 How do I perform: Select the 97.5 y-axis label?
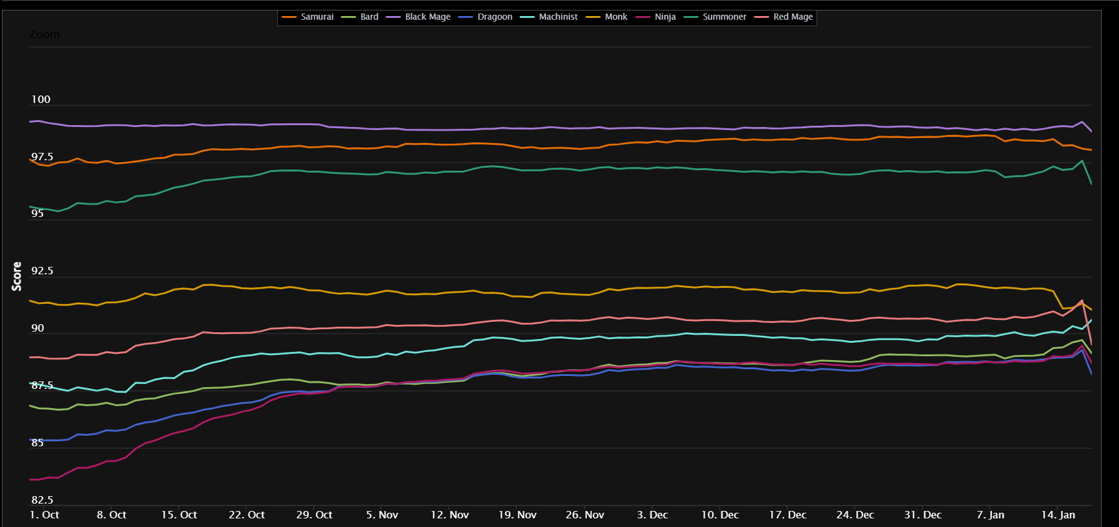[42, 157]
